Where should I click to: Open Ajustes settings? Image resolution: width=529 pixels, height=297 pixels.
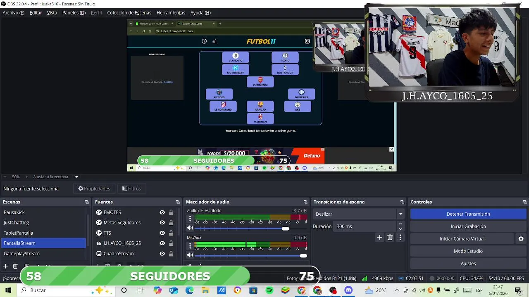point(468,264)
